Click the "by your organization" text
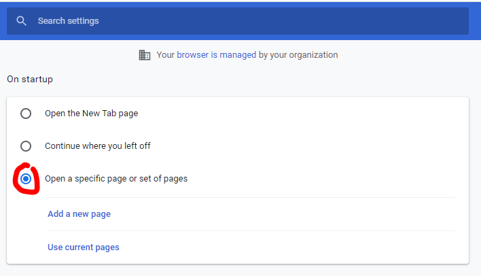The image size is (481, 276). tap(298, 55)
